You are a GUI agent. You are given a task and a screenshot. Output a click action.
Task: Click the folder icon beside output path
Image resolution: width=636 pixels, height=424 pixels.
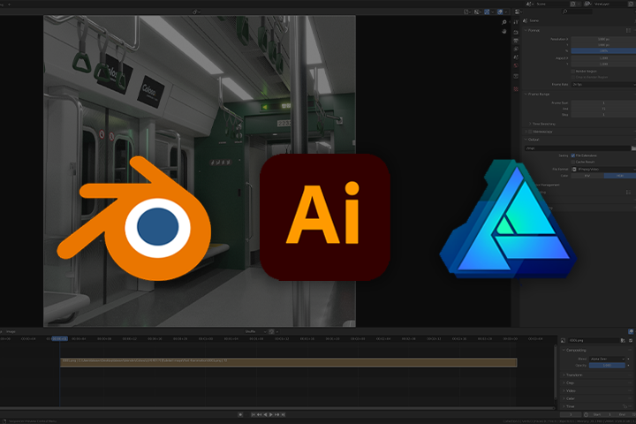point(633,148)
